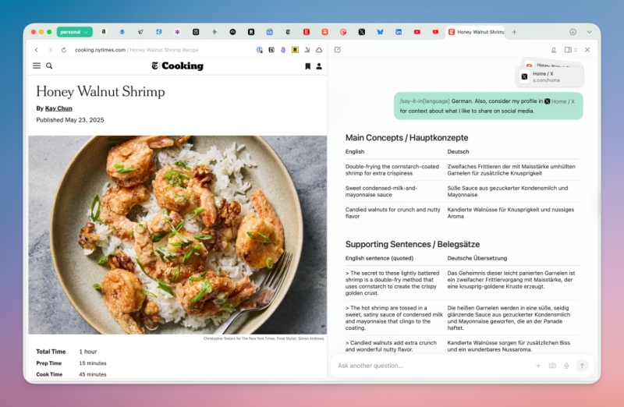Viewport: 624px width, 407px height.
Task: Click the "Ask another question..." input field
Action: pos(432,366)
